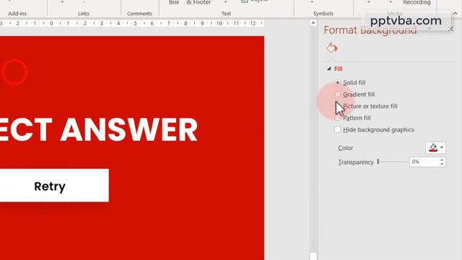This screenshot has width=462, height=260.
Task: Collapse the ribbon with the chevron
Action: pos(456,14)
